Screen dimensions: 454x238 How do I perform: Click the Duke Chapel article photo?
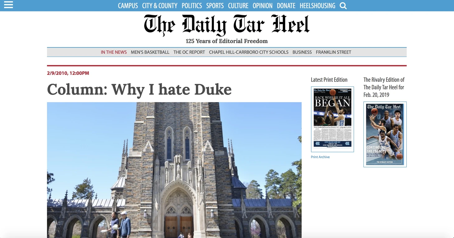click(174, 170)
